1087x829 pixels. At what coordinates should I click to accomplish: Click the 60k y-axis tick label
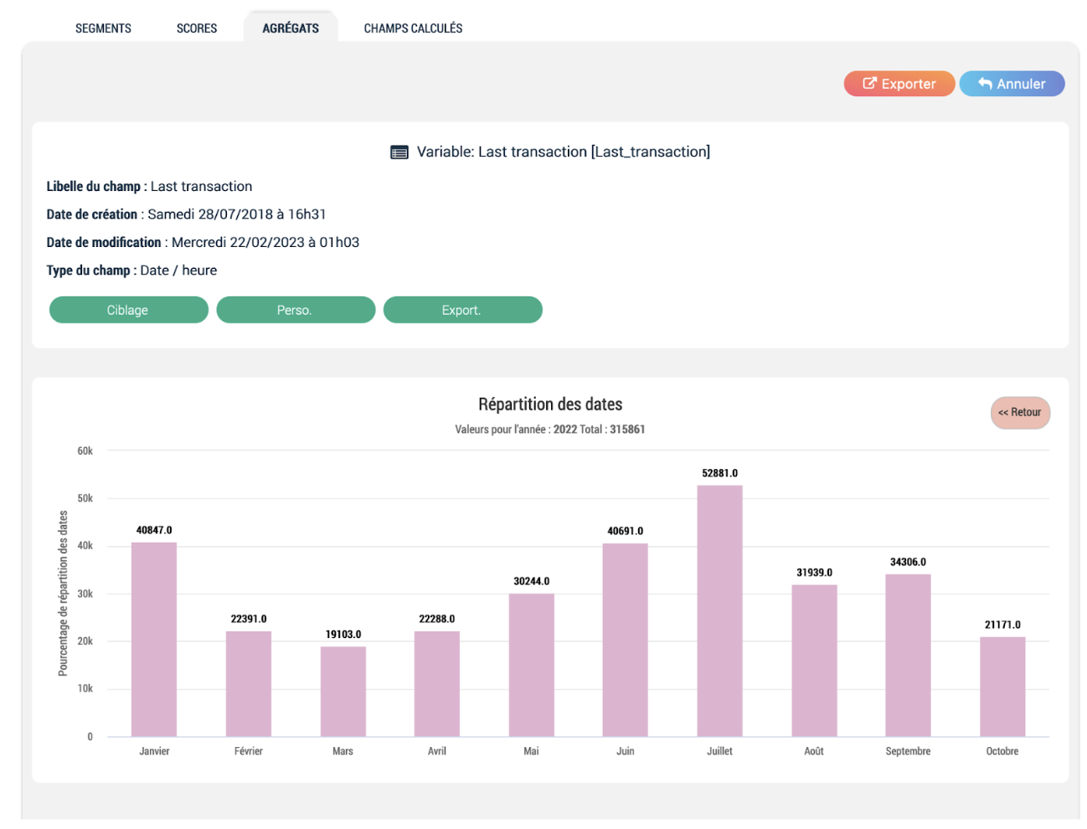[x=85, y=451]
